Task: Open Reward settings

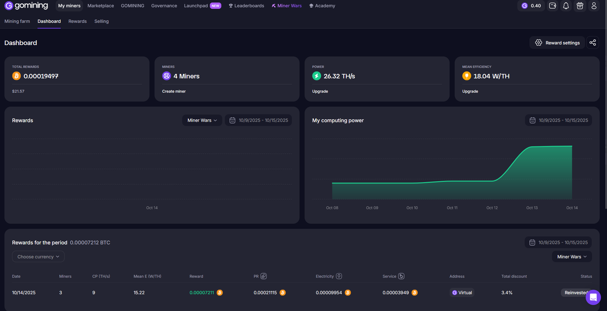Action: tap(557, 43)
